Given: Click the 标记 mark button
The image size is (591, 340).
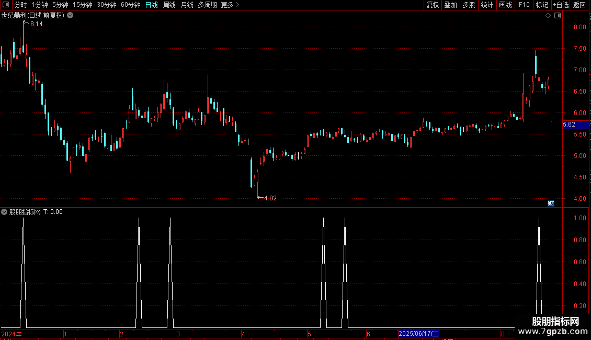Looking at the screenshot, I should point(542,5).
